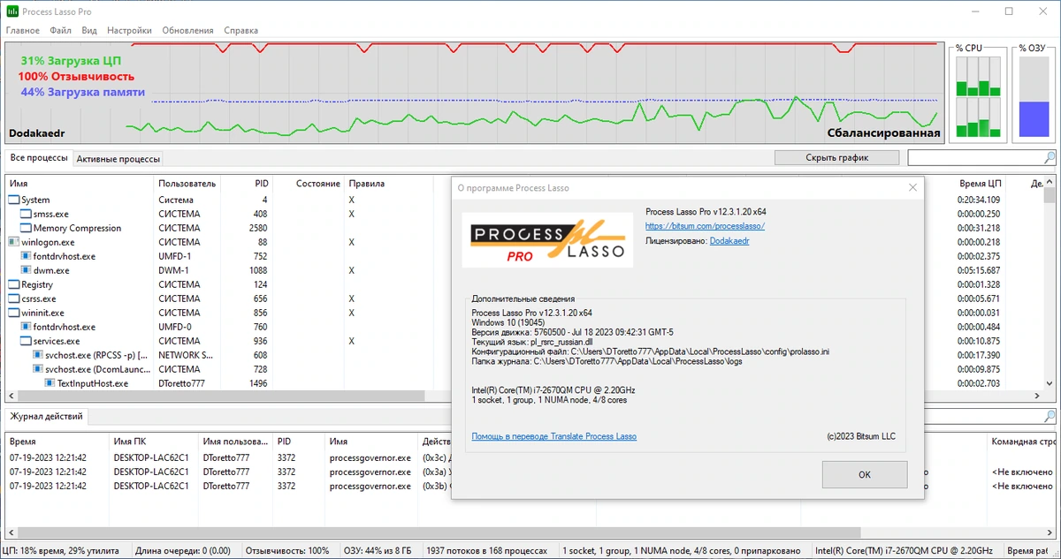The width and height of the screenshot is (1061, 559).
Task: Click the smss.exe process icon
Action: point(26,215)
